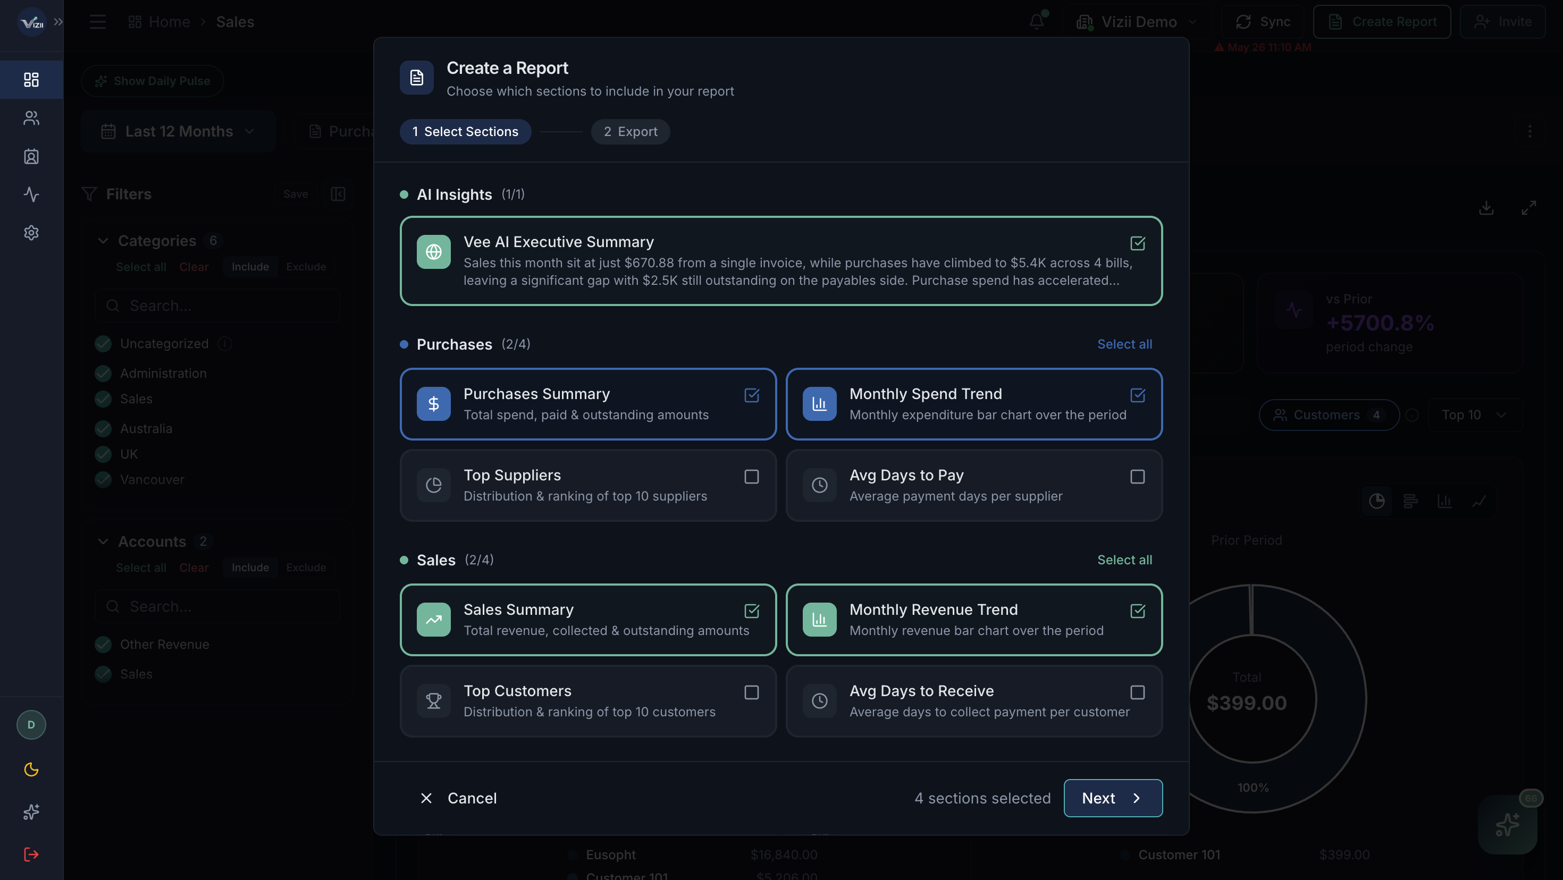Open the contact card icon in sidebar

[31, 156]
